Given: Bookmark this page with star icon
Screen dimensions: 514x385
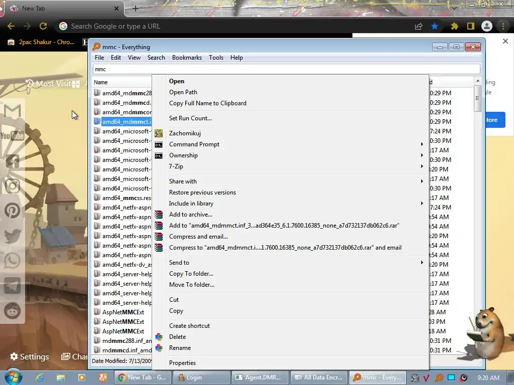Looking at the screenshot, I should click(x=435, y=26).
